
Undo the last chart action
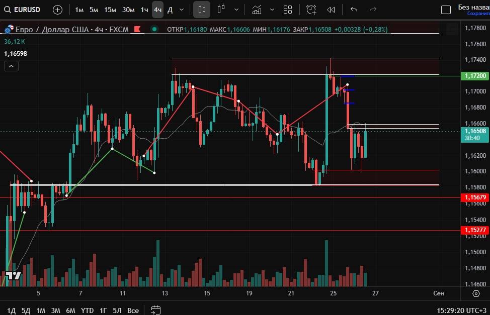click(x=354, y=10)
